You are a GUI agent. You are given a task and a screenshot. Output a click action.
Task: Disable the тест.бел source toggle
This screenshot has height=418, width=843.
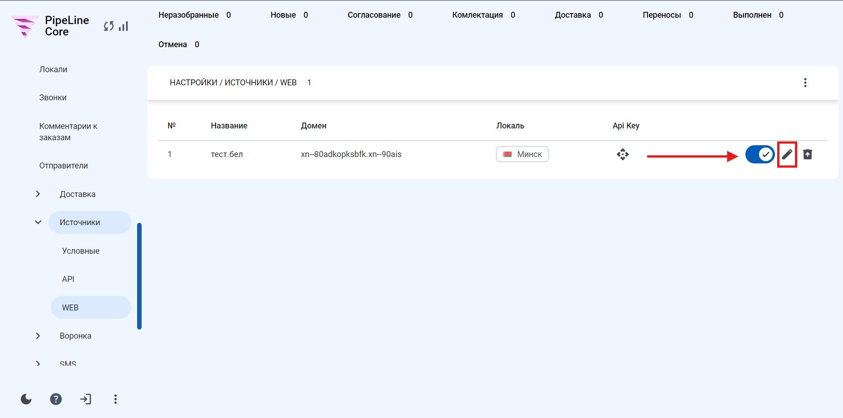(x=759, y=154)
